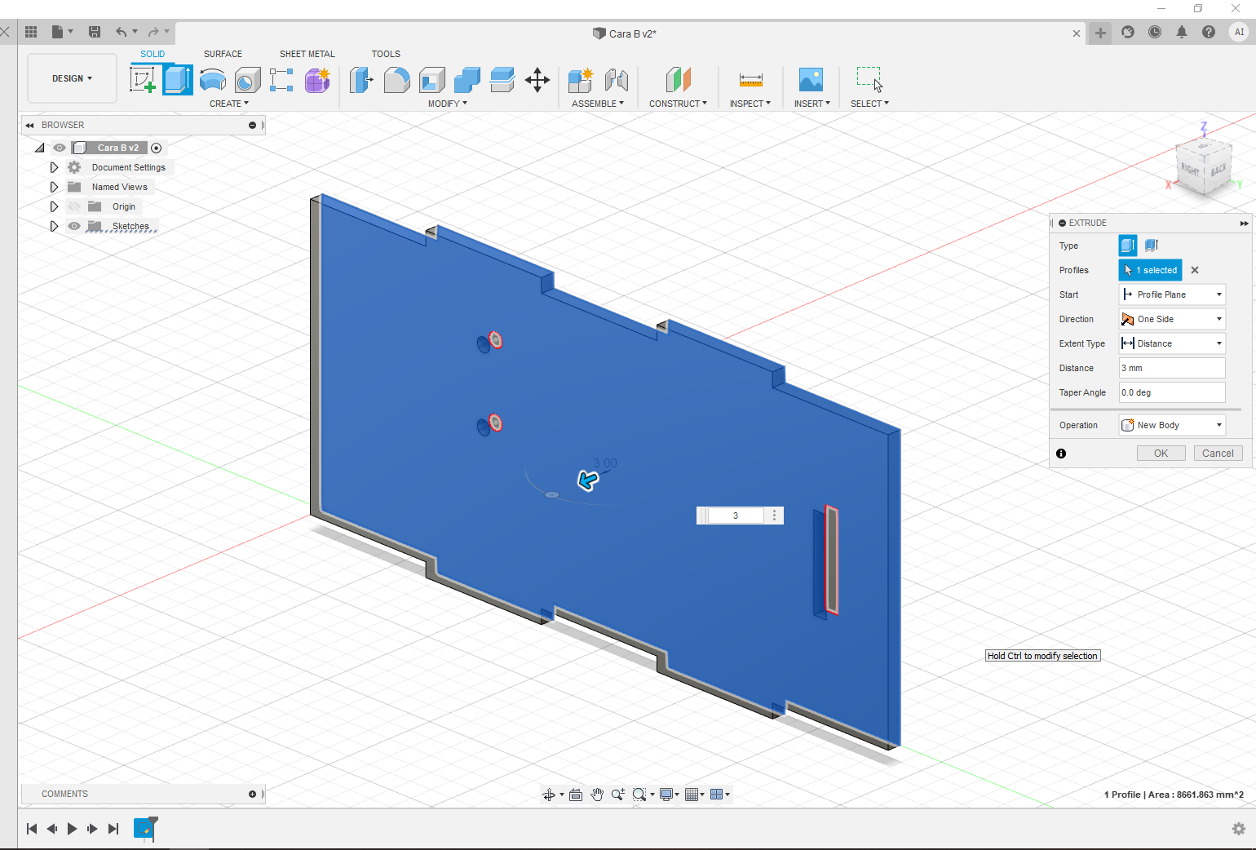Screen dimensions: 1256x850
Task: Click the timeline feature marker
Action: pyautogui.click(x=144, y=829)
